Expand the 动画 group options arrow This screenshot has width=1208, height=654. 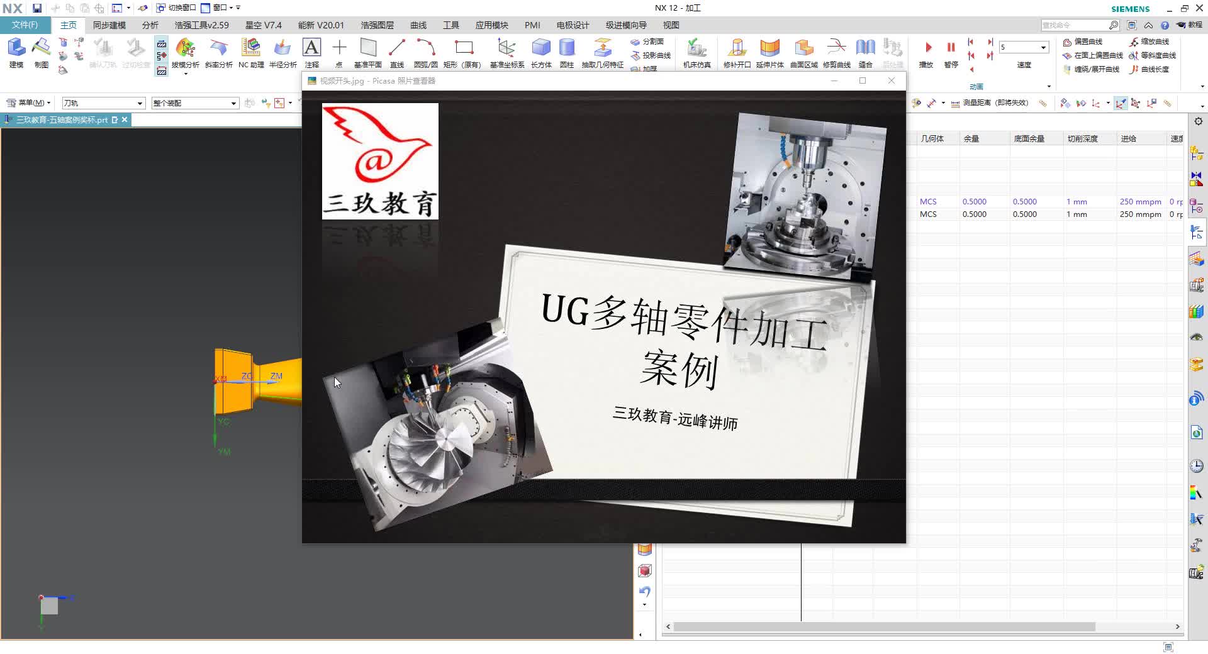tap(1049, 87)
